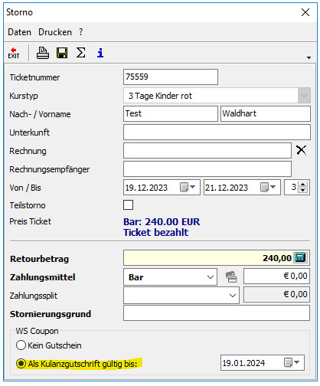The height and width of the screenshot is (386, 320).
Task: Open the Daten menu
Action: click(x=19, y=32)
